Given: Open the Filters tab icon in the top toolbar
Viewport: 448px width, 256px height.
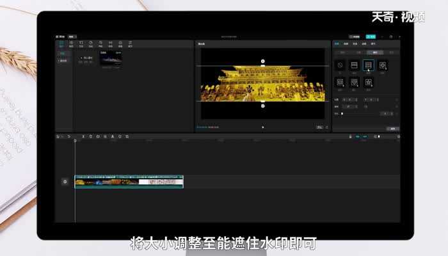Looking at the screenshot, I should (120, 44).
